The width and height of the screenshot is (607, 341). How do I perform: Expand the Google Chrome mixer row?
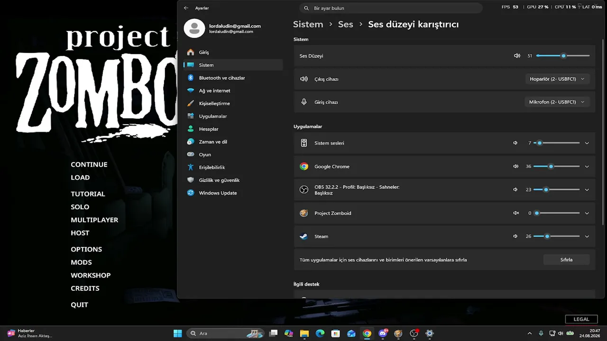587,166
